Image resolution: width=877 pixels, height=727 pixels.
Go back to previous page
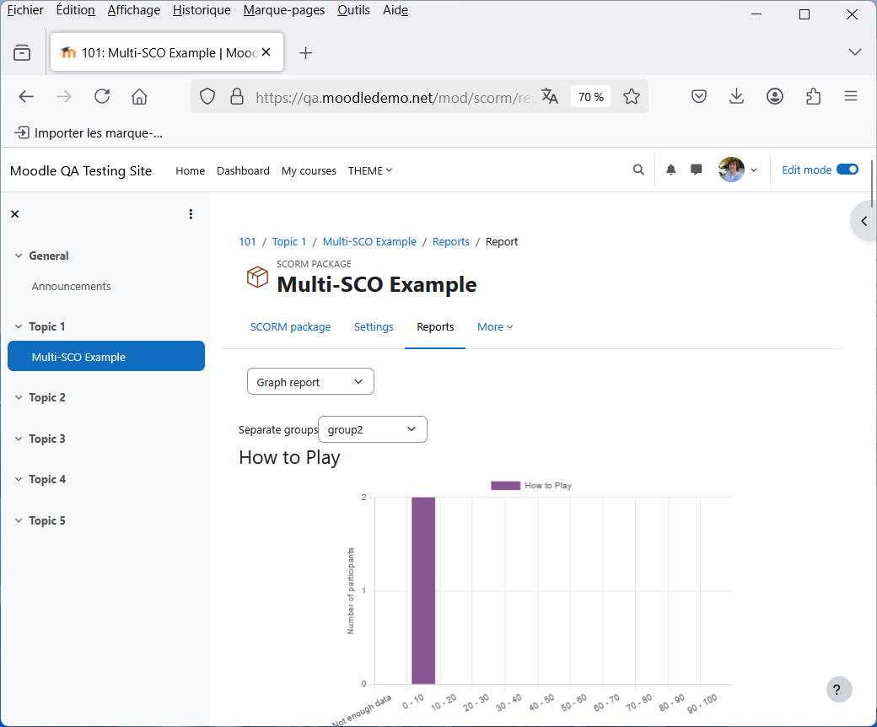[26, 97]
